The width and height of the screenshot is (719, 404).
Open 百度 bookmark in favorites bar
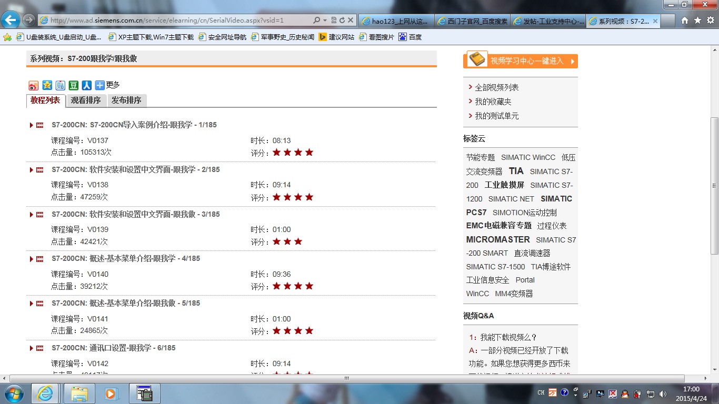coord(411,37)
